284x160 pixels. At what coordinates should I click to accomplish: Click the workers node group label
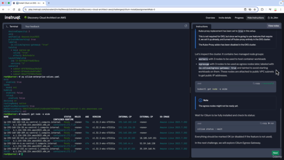tap(203, 59)
